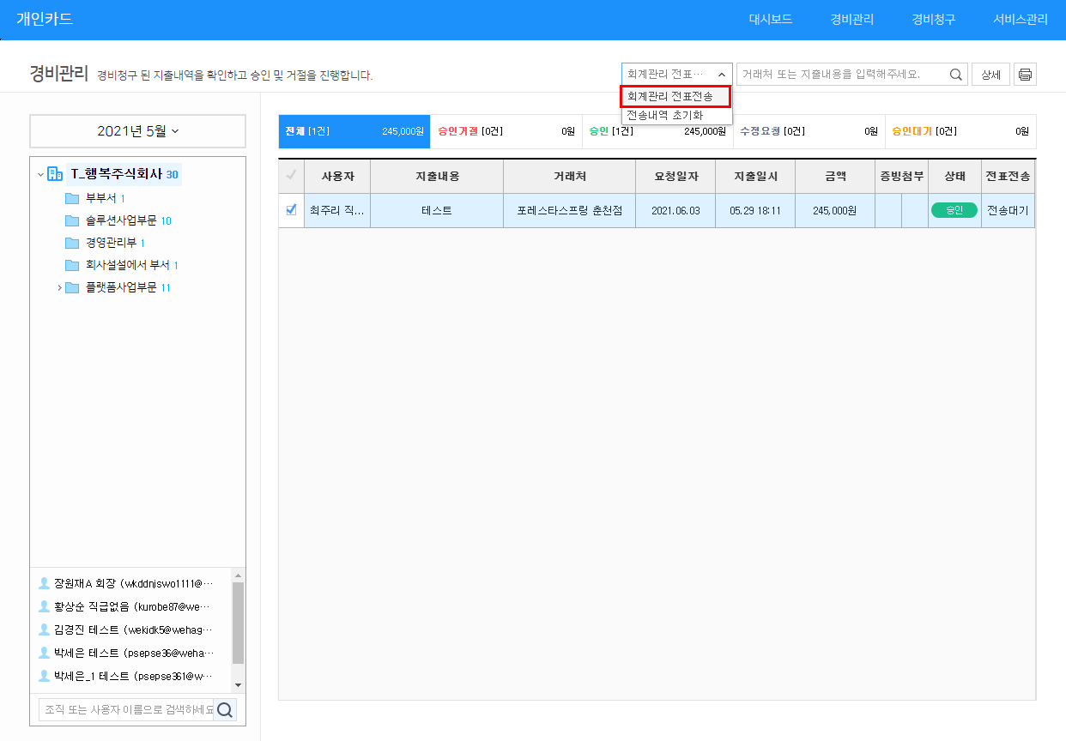Click the T_행복주식회사 company building icon
Viewport: 1066px width, 741px height.
click(55, 175)
